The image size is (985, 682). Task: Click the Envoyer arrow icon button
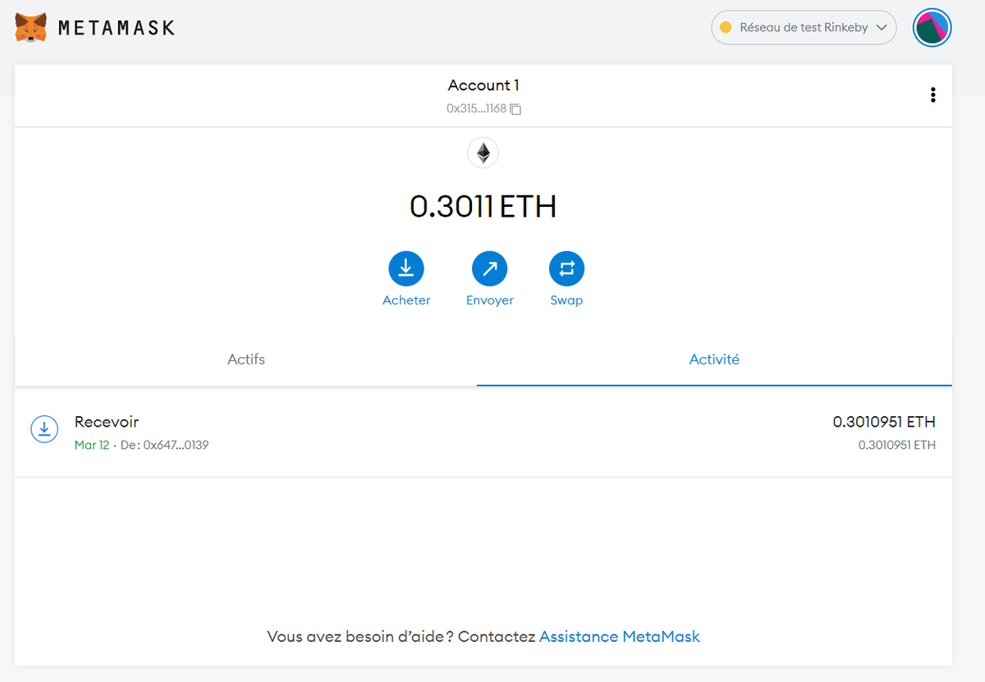point(489,268)
